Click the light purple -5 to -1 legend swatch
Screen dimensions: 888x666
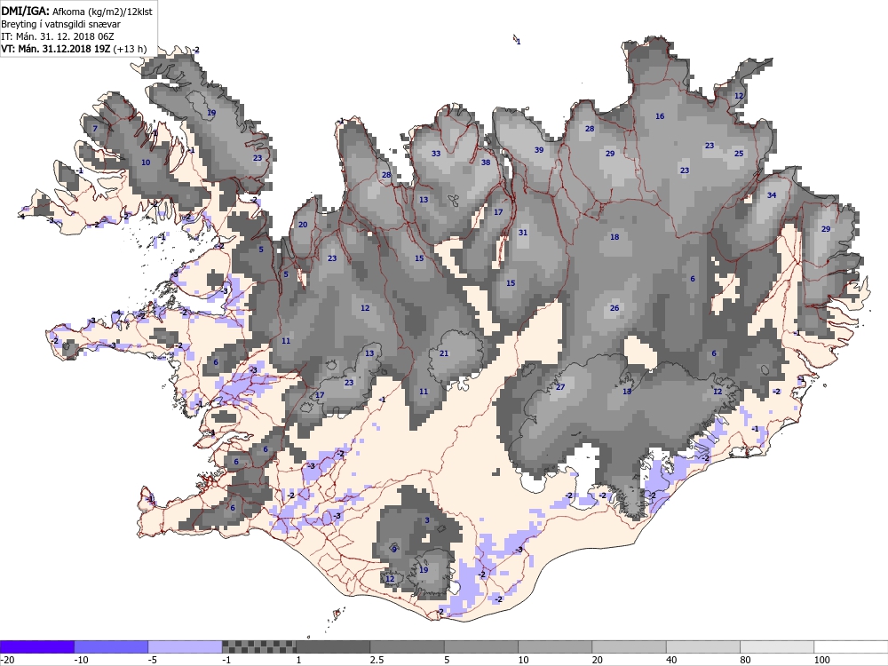point(186,646)
